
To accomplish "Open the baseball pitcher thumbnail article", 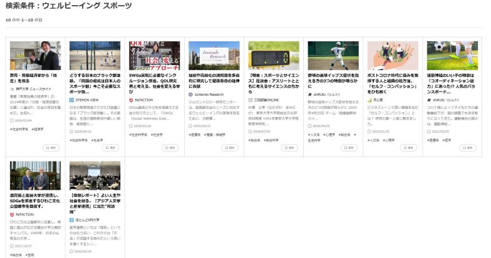I will click(333, 55).
